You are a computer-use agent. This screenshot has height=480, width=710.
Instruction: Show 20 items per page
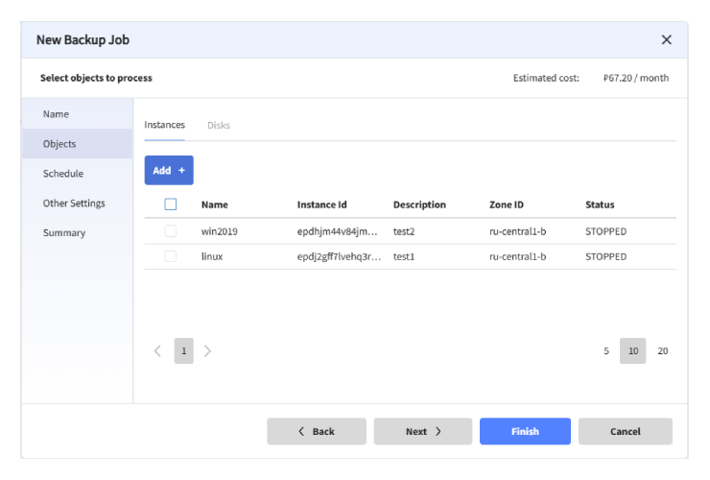(x=662, y=351)
